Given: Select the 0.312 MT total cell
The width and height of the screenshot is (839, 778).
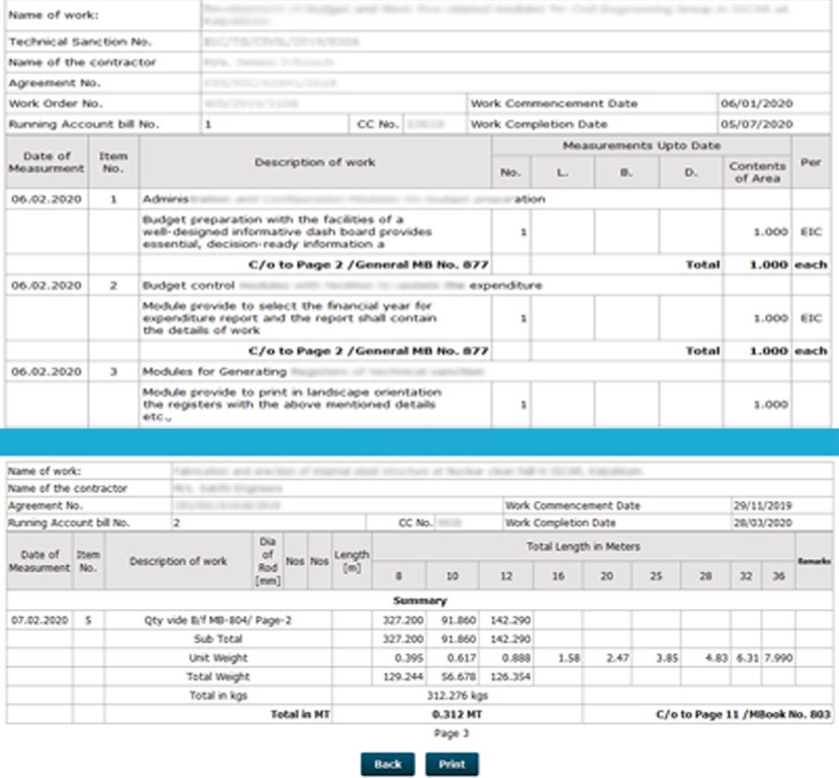Looking at the screenshot, I should coord(456,715).
